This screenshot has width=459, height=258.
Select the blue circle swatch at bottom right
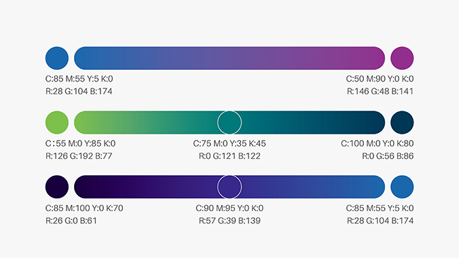click(x=402, y=187)
